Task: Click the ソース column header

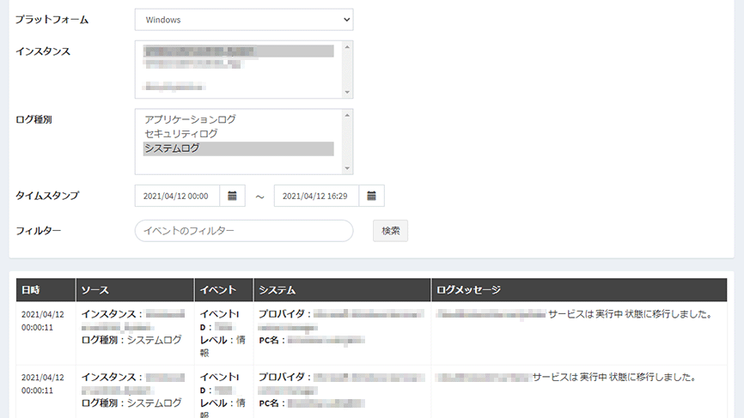Action: 135,290
